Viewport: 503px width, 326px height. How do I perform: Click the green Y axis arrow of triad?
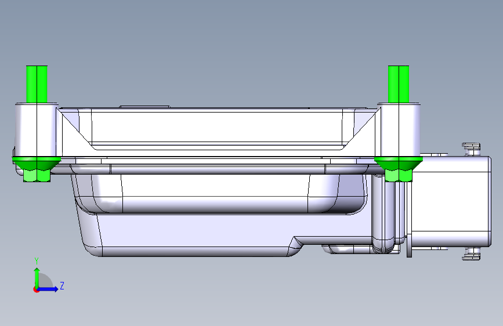coord(37,277)
